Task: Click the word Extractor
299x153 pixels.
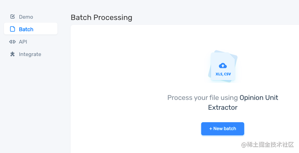Action: [223, 107]
